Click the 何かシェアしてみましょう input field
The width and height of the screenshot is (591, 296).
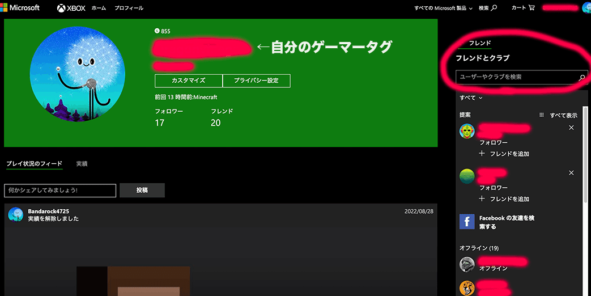coord(60,191)
